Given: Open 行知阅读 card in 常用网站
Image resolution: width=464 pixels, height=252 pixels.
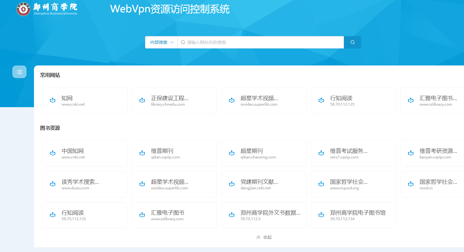Looking at the screenshot, I should pos(353,101).
